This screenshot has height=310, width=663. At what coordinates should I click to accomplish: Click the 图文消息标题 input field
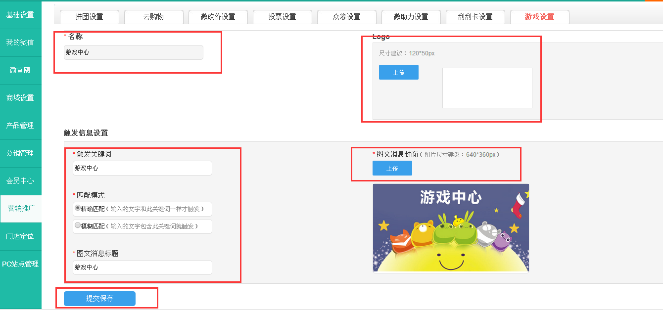click(142, 267)
